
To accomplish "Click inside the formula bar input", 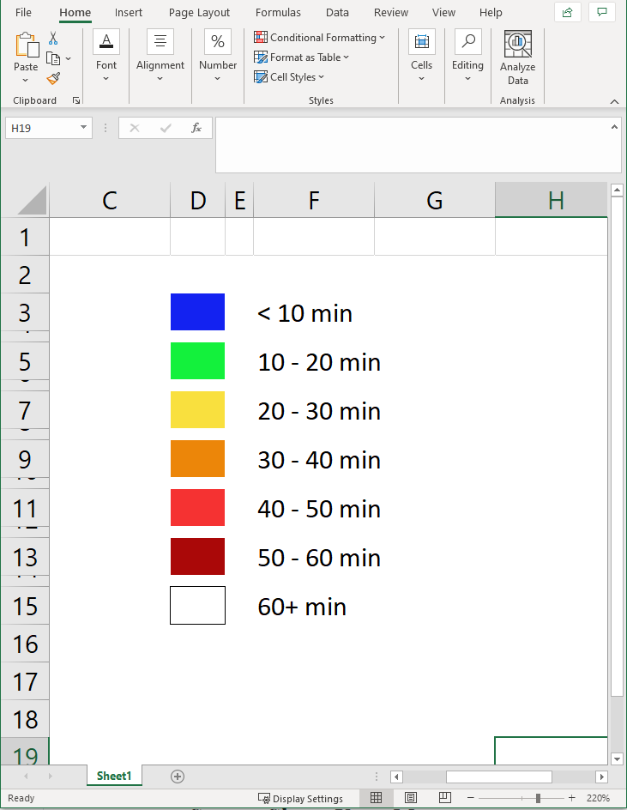I will click(412, 144).
